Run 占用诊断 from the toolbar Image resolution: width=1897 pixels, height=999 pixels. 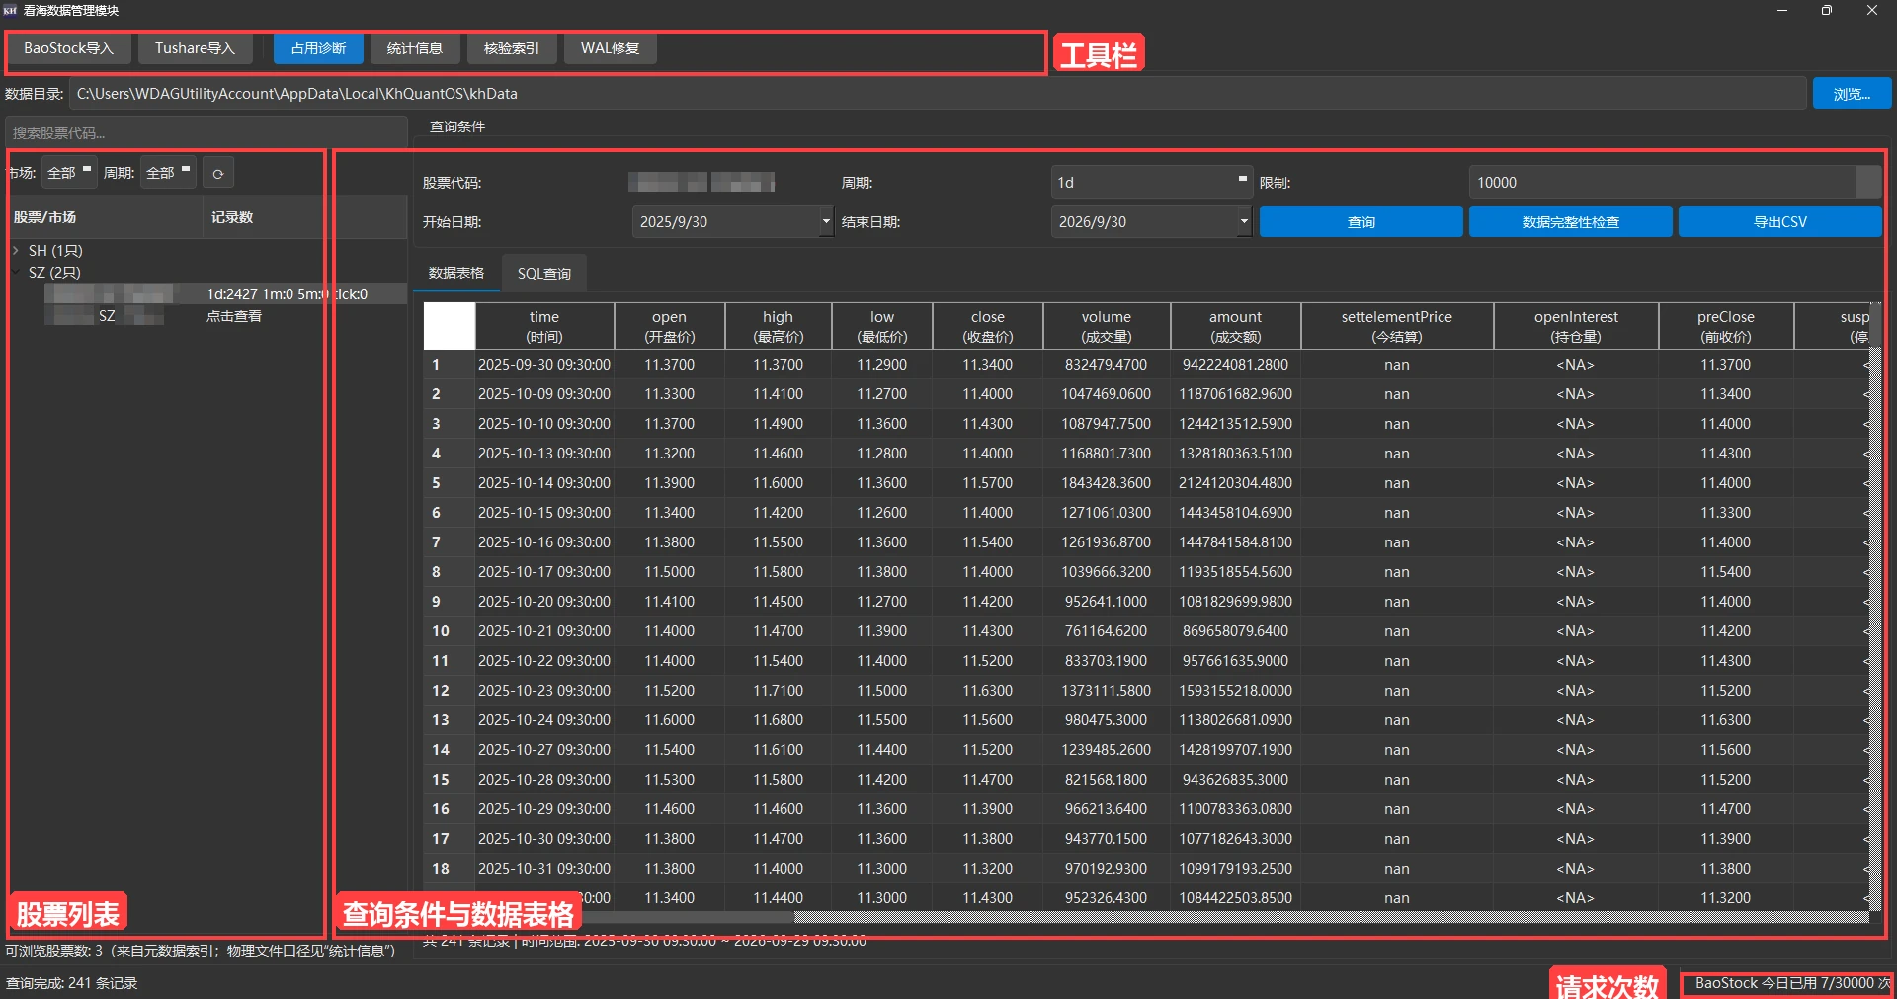[x=318, y=48]
